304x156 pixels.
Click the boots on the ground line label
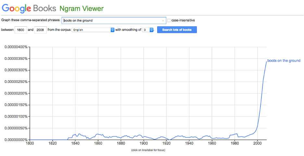click(x=284, y=61)
